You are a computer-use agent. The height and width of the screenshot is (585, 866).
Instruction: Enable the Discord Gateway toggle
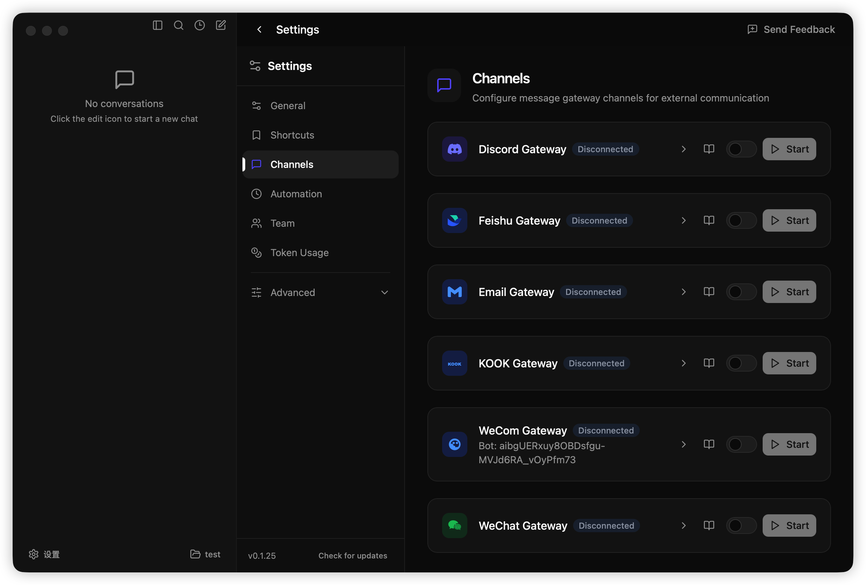[x=741, y=149]
